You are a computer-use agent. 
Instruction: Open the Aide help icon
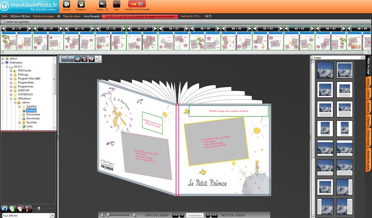coord(116,4)
